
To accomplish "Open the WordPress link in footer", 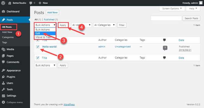I will (69, 104).
